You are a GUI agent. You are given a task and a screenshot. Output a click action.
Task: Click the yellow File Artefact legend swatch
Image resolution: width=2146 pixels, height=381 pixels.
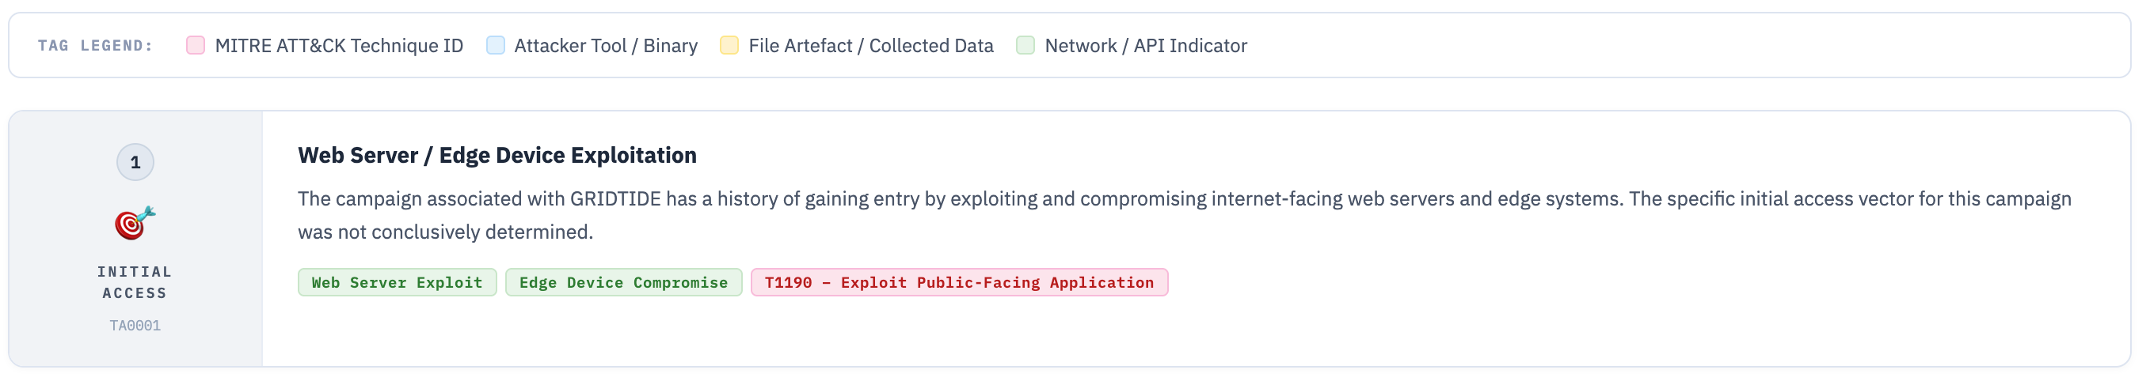point(729,45)
